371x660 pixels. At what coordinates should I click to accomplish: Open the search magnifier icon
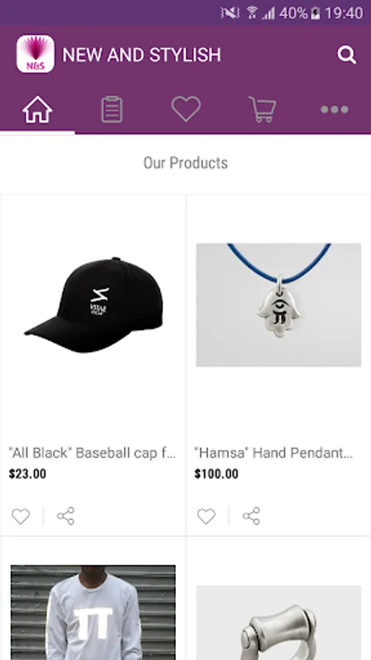point(347,55)
